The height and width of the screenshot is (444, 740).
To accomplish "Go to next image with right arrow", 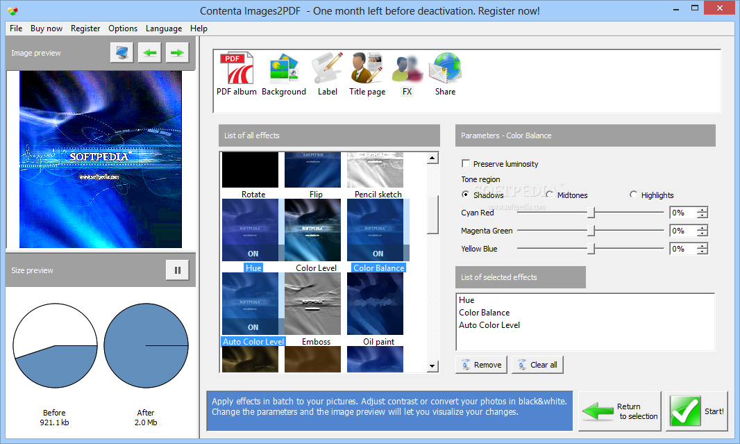I will point(177,52).
